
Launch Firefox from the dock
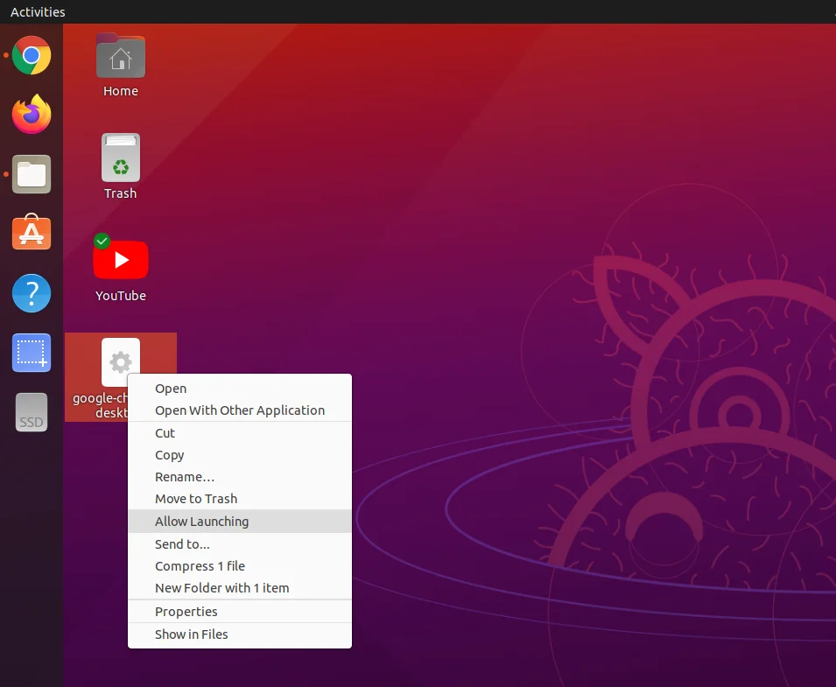(x=32, y=115)
